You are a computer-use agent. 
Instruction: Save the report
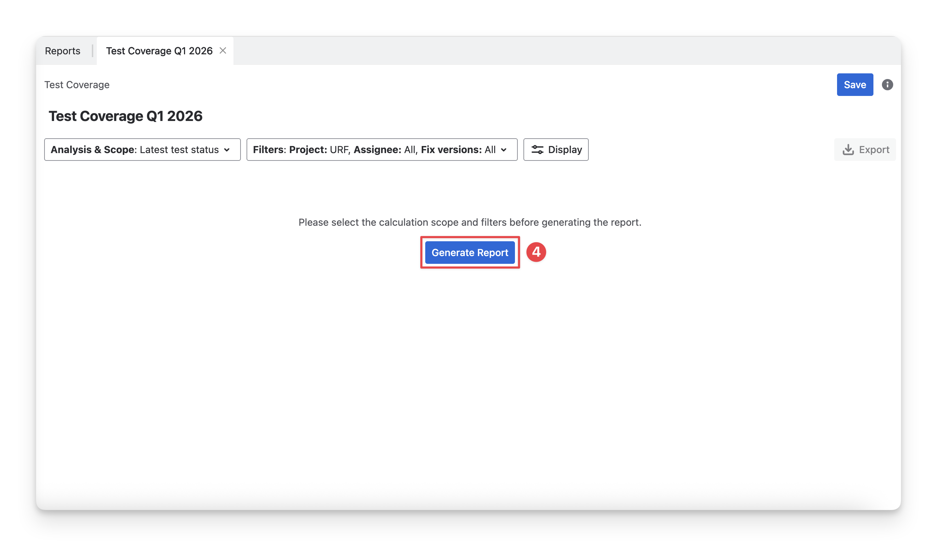854,85
